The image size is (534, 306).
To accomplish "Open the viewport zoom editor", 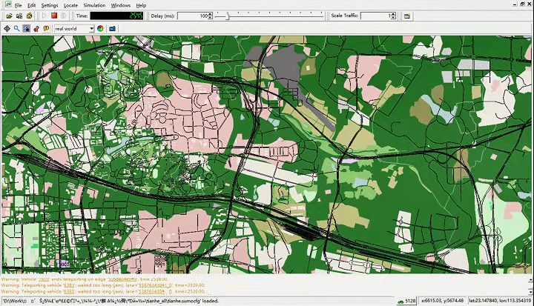I will (x=16, y=29).
